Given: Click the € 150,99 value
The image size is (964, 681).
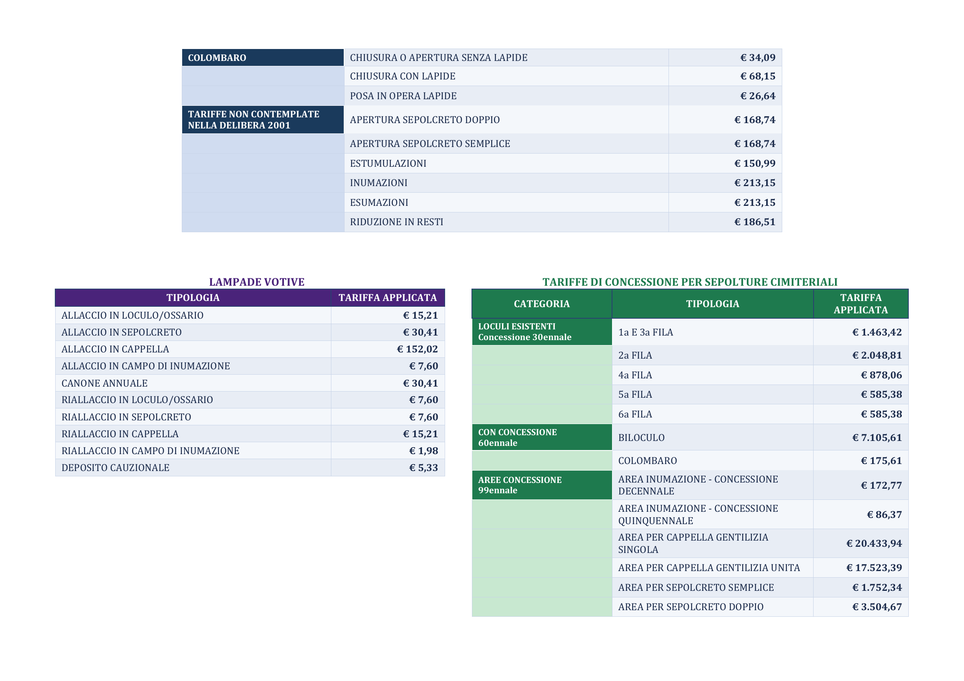Looking at the screenshot, I should (755, 163).
